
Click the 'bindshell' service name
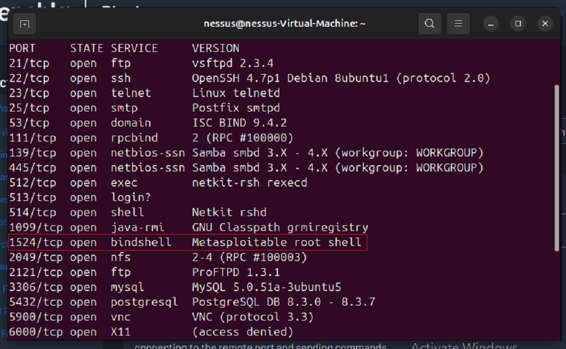click(x=141, y=243)
